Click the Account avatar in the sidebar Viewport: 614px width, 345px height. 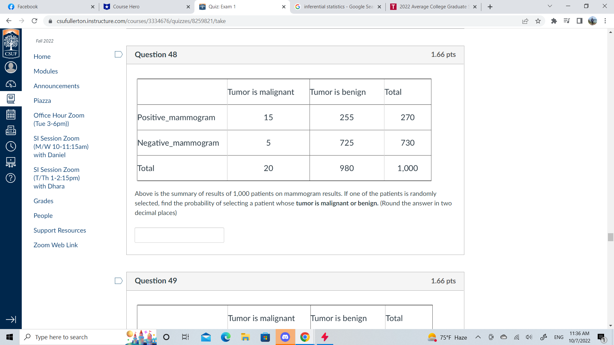coord(11,67)
